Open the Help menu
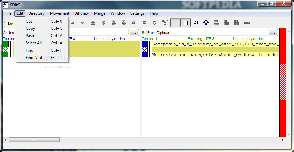 154,13
